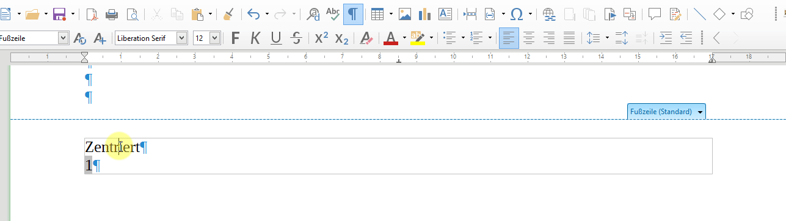Expand the numbered list dropdown arrow

point(490,38)
